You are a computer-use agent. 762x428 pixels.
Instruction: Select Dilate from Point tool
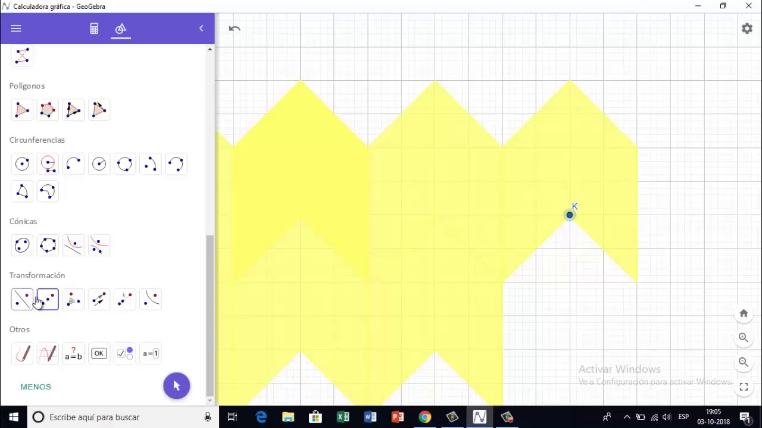[124, 300]
